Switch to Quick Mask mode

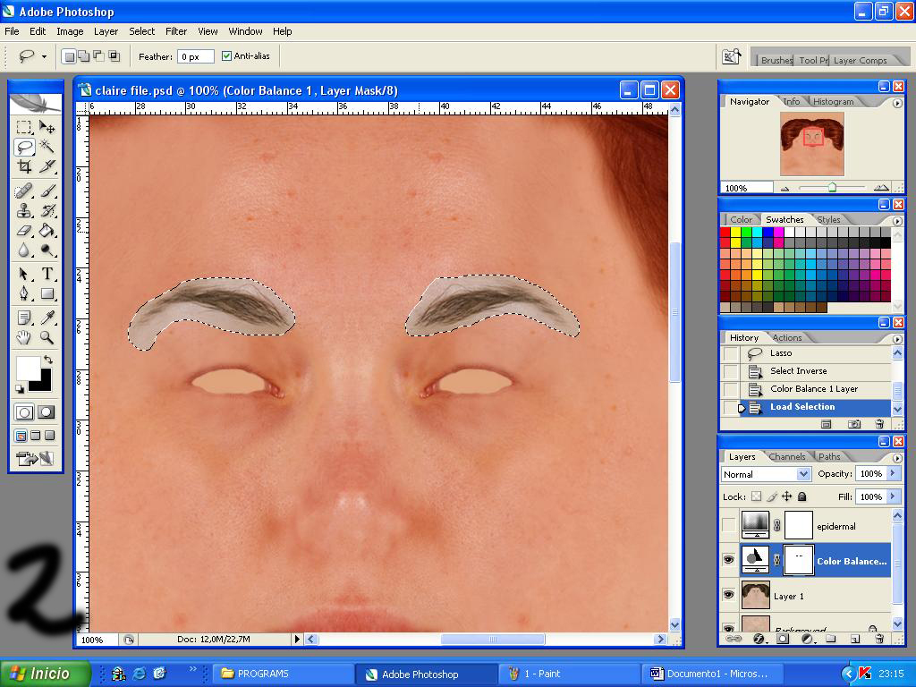point(47,412)
